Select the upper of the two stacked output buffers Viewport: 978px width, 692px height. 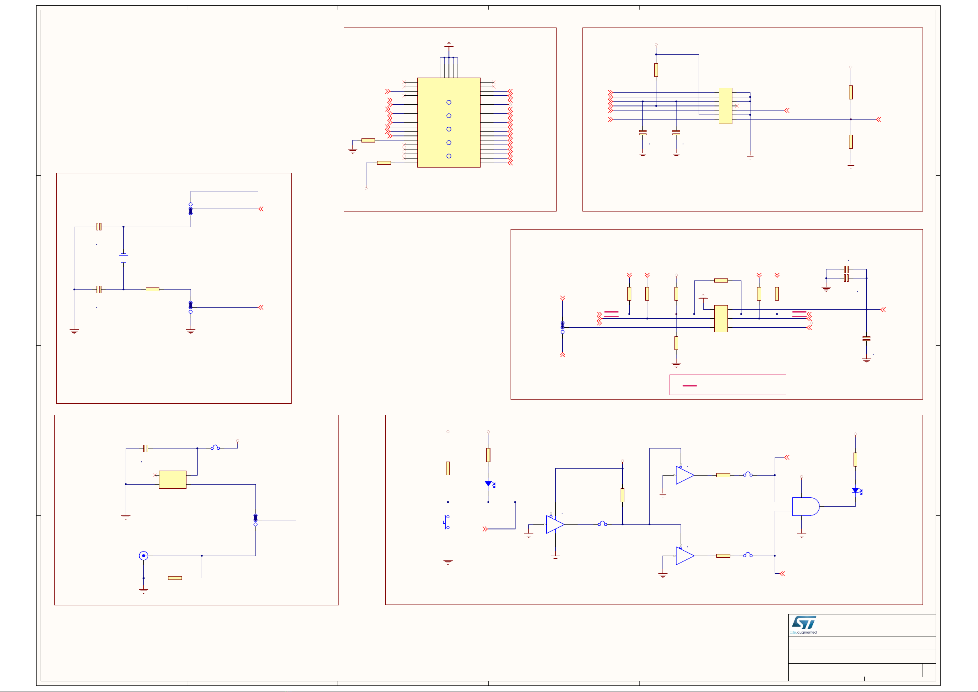685,475
